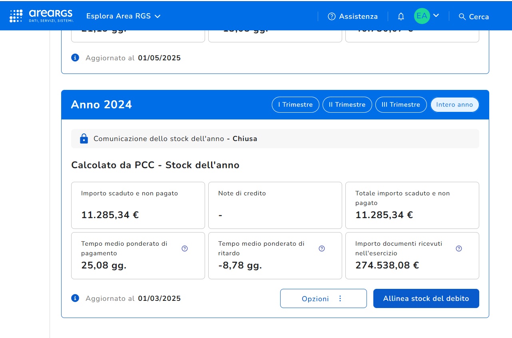Click the date 01/05/2025
512x338 pixels.
[159, 58]
